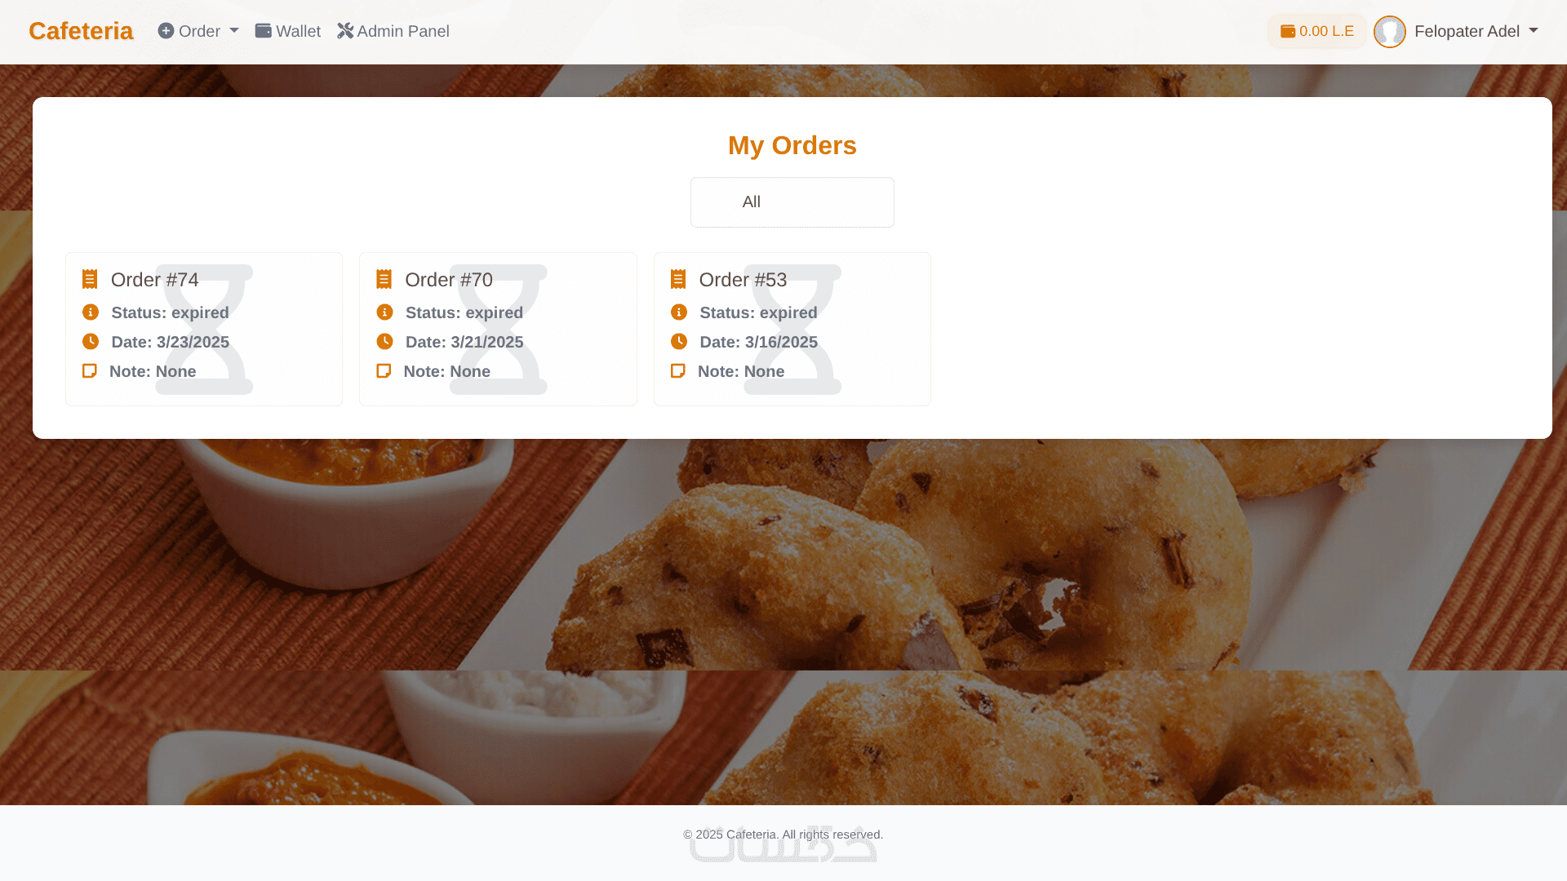Image resolution: width=1567 pixels, height=881 pixels.
Task: Open the Order #74 card
Action: pyautogui.click(x=204, y=329)
